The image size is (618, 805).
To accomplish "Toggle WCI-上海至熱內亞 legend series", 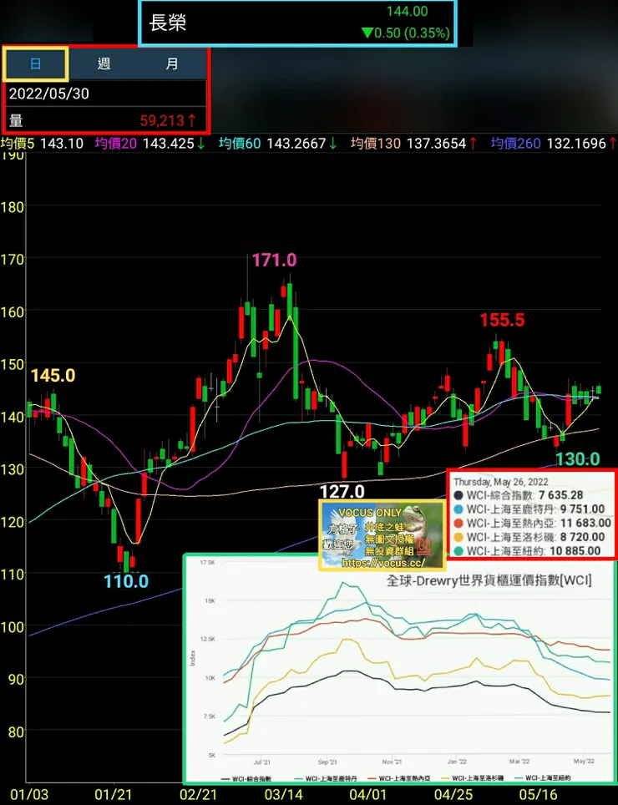I will click(400, 778).
